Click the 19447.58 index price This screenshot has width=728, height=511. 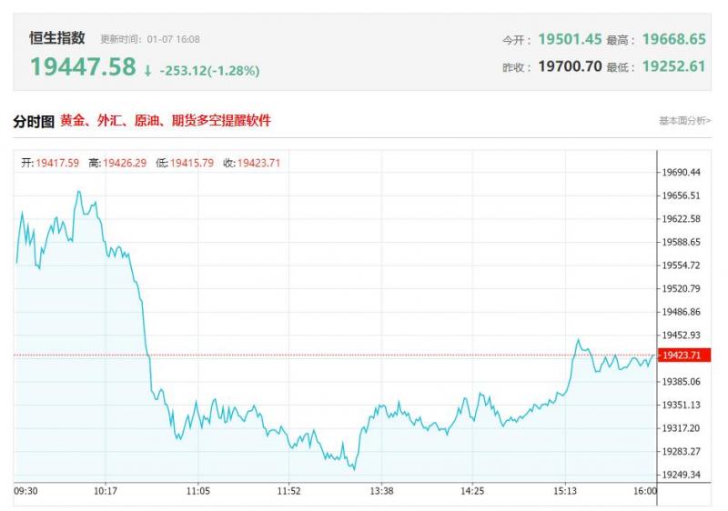point(83,67)
